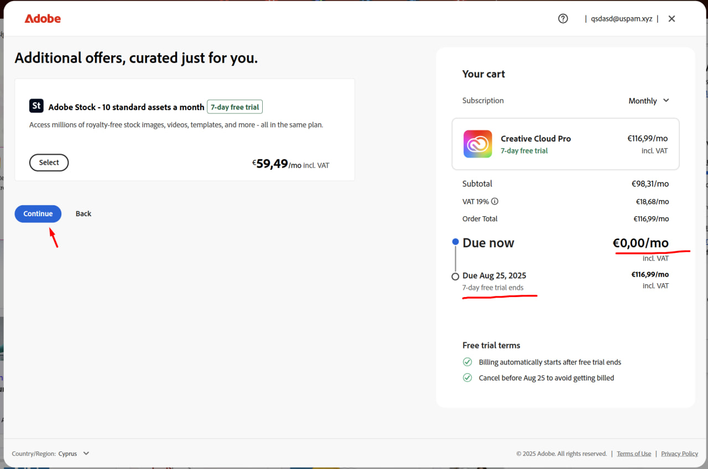Click the Billing automatically starts text
Screen dimensions: 708x469
pos(550,362)
